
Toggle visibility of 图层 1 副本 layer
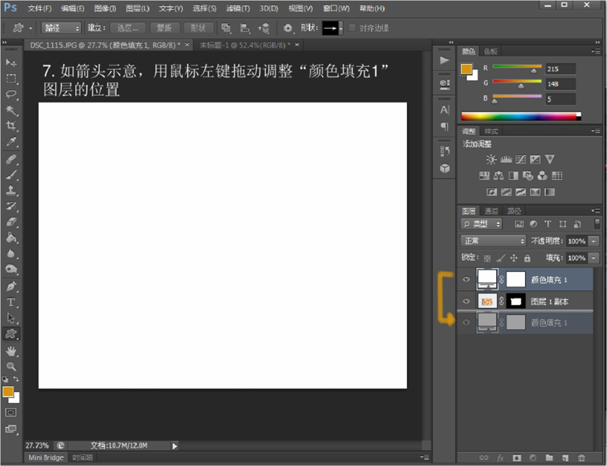pos(466,301)
